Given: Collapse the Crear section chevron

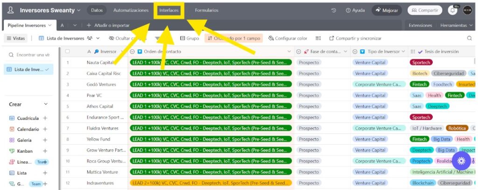Looking at the screenshot, I should (46, 104).
